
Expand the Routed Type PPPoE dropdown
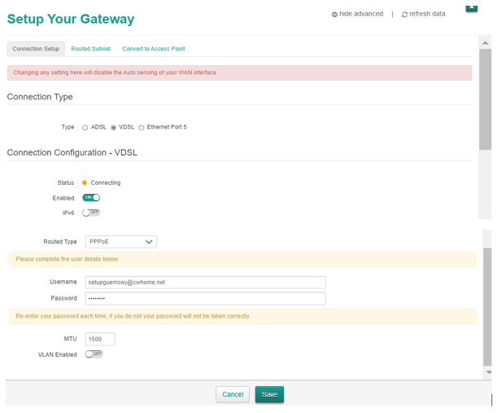click(120, 242)
